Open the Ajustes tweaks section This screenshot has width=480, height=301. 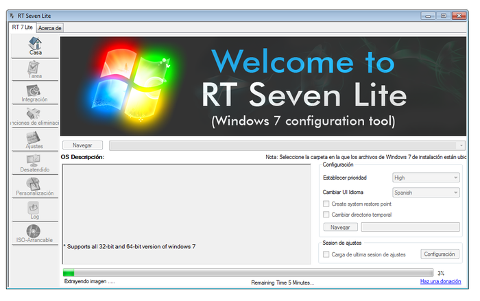pyautogui.click(x=35, y=140)
